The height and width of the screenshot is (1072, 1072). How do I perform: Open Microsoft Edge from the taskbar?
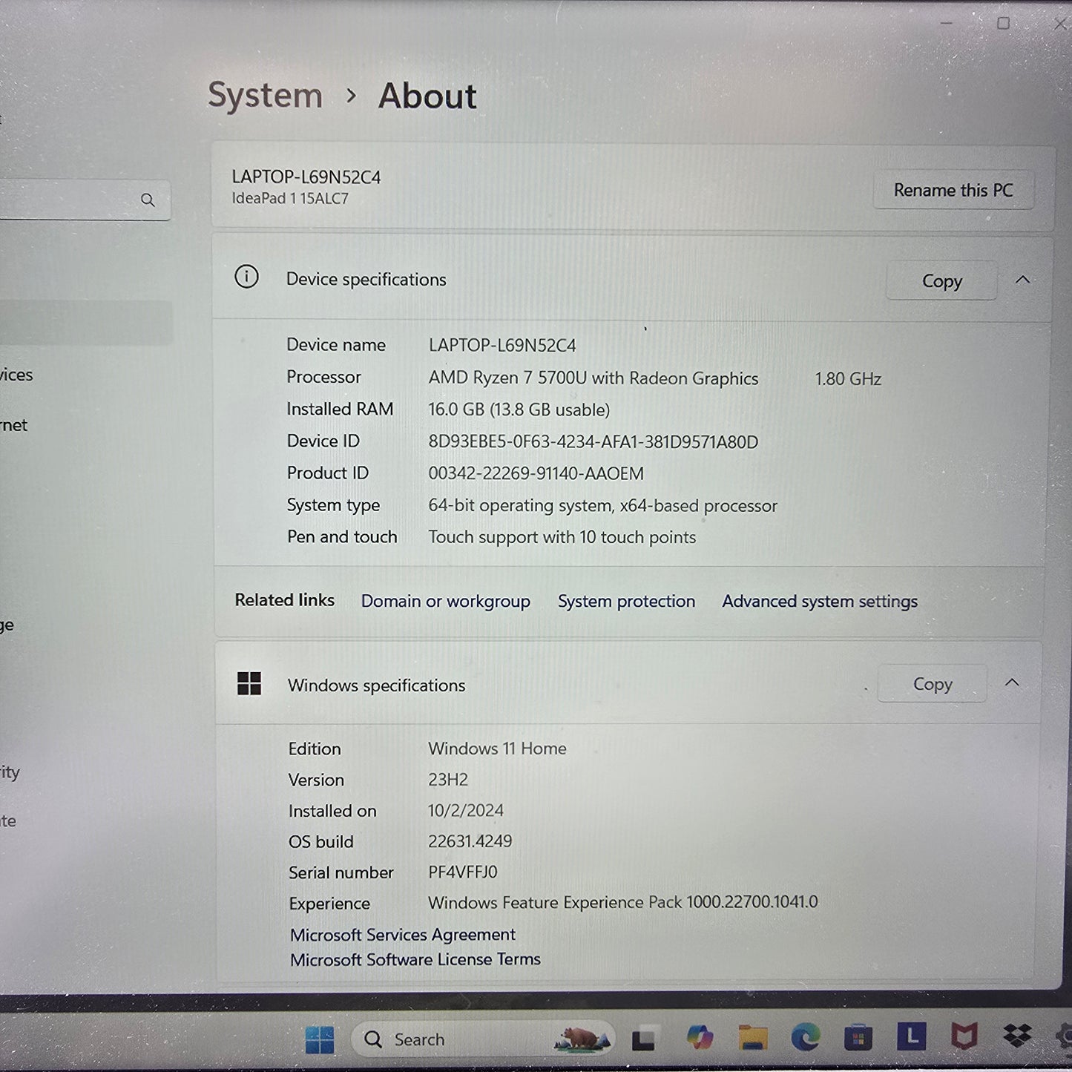pyautogui.click(x=806, y=1037)
